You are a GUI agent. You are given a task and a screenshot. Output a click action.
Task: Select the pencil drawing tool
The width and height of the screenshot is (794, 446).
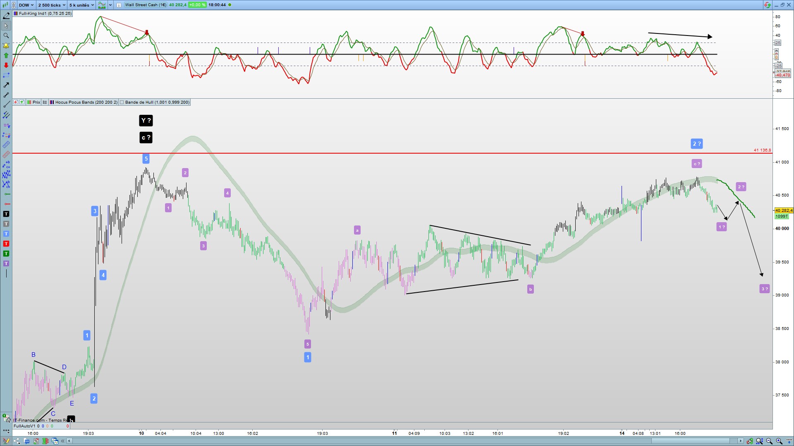(x=6, y=16)
